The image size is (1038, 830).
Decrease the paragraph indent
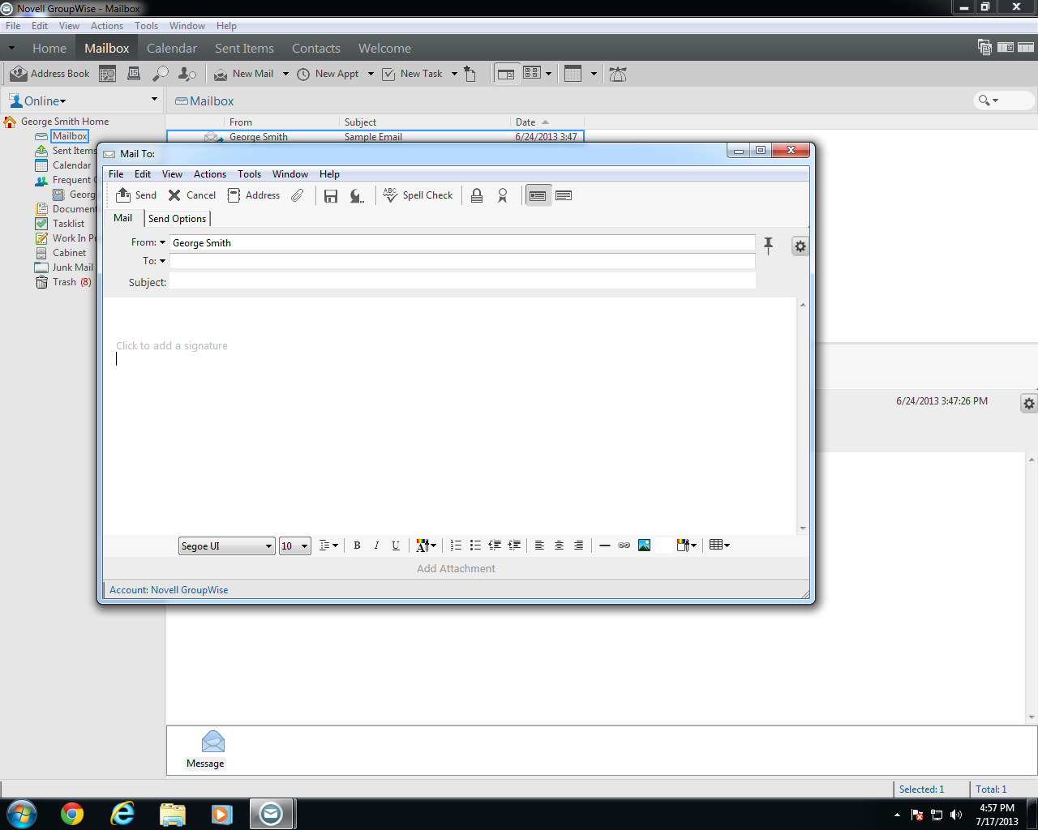[495, 545]
